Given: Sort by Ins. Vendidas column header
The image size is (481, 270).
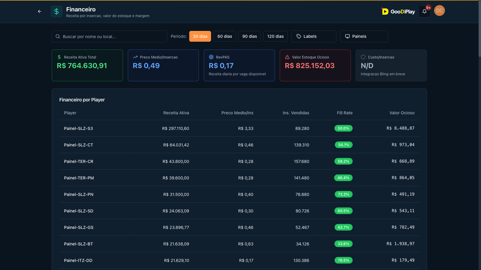Looking at the screenshot, I should tap(296, 113).
